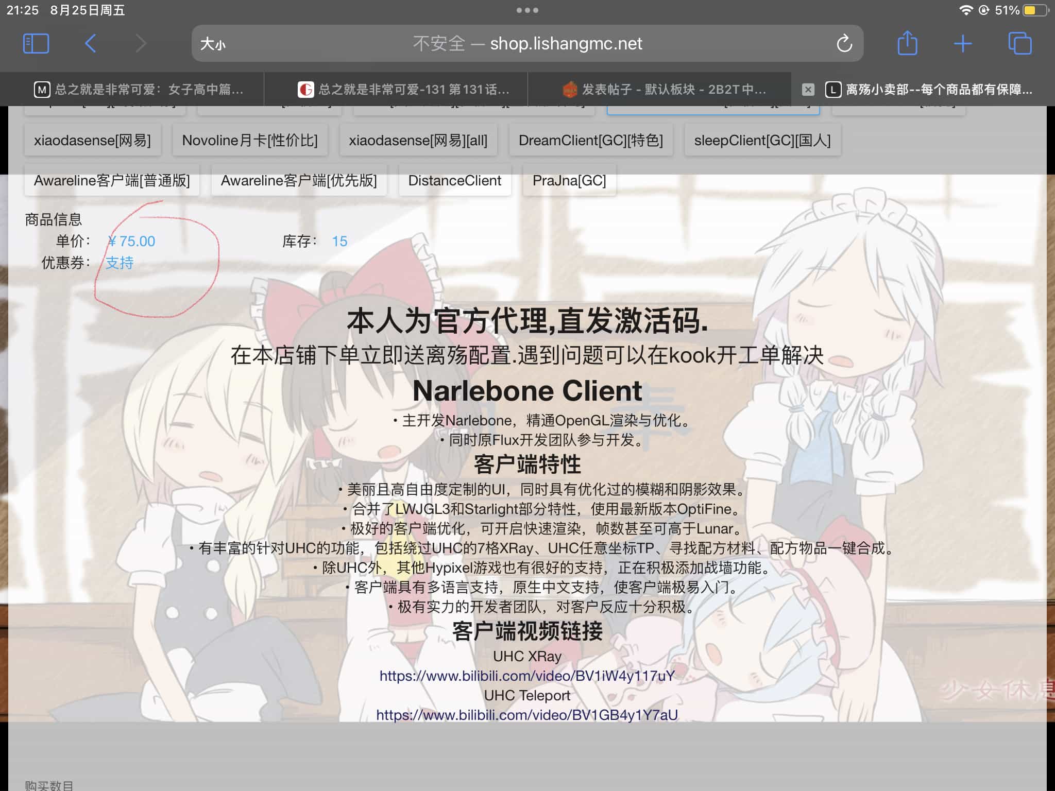
Task: Click the coupon status 支持
Action: [120, 263]
